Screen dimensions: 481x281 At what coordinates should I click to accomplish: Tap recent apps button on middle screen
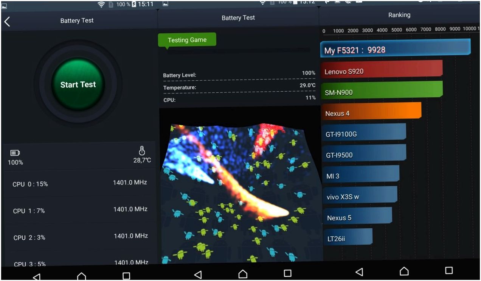pos(287,273)
